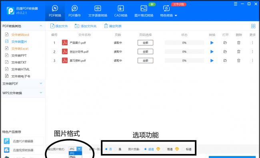
Task: Delete 创业计划书.pdf with trash icon
Action: [239, 51]
